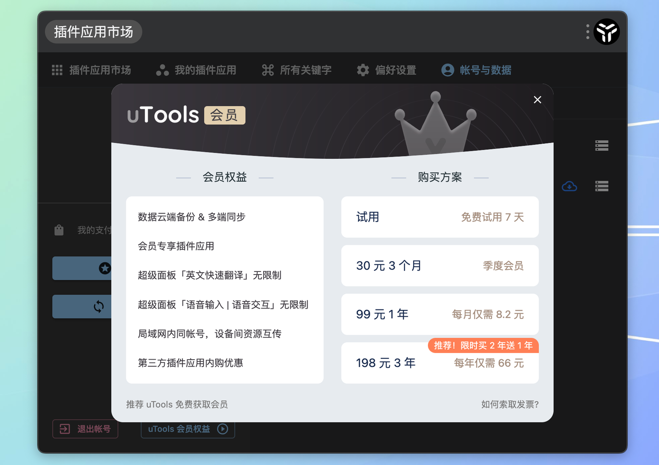Viewport: 659px width, 465px height.
Task: Select the 免费试用 7 天 trial plan
Action: click(x=440, y=217)
